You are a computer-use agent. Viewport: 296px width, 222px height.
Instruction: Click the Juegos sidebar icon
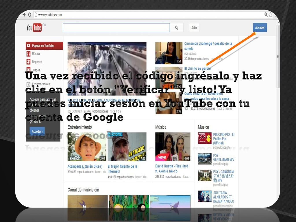pos(28,69)
